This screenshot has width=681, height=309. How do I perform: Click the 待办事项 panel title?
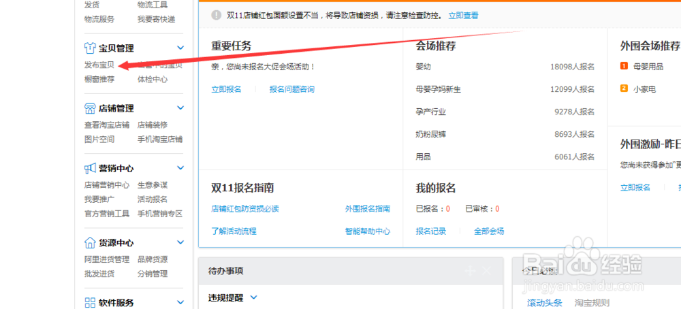226,271
